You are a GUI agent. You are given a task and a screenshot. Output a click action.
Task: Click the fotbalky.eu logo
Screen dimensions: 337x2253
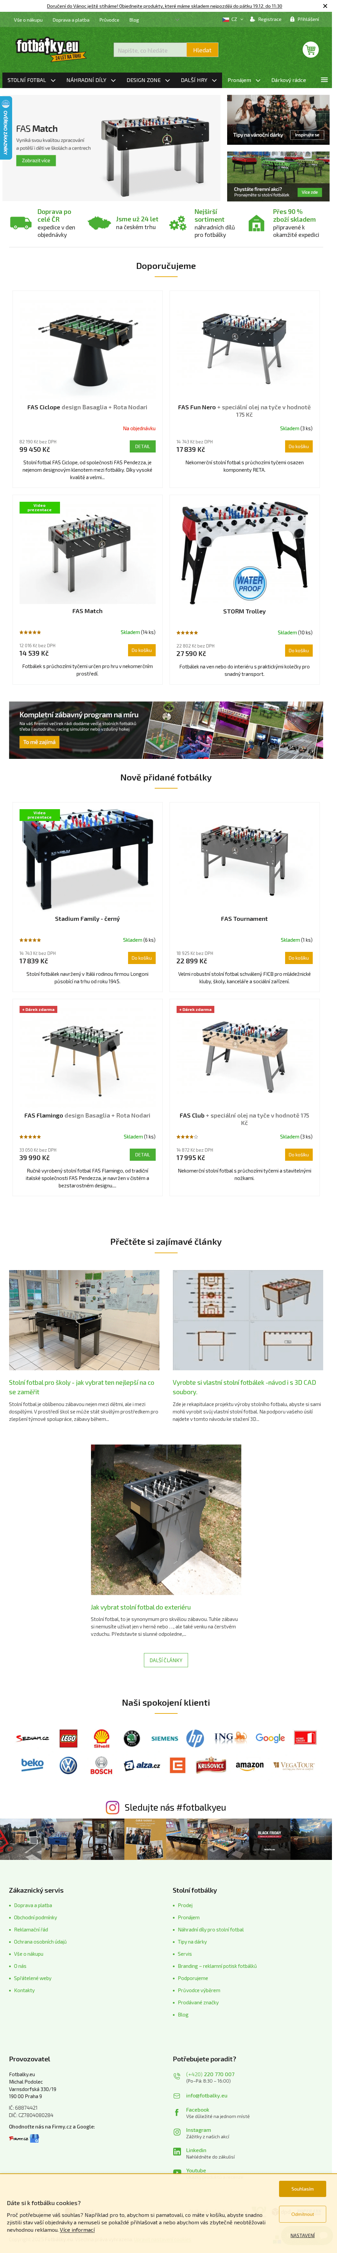click(48, 48)
